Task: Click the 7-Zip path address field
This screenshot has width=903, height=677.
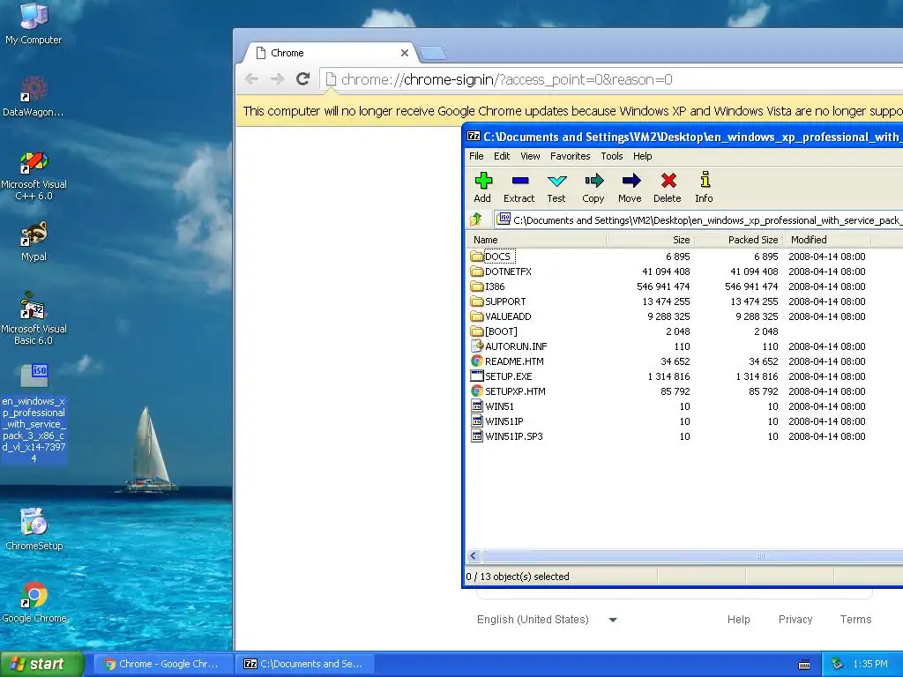Action: [698, 219]
